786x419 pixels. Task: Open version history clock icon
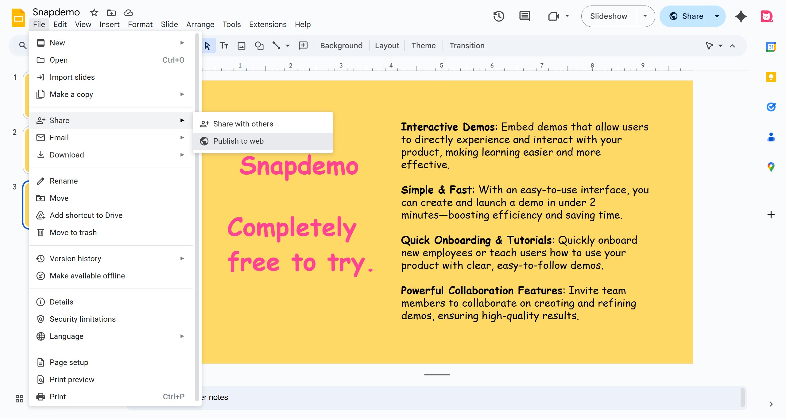[x=499, y=16]
